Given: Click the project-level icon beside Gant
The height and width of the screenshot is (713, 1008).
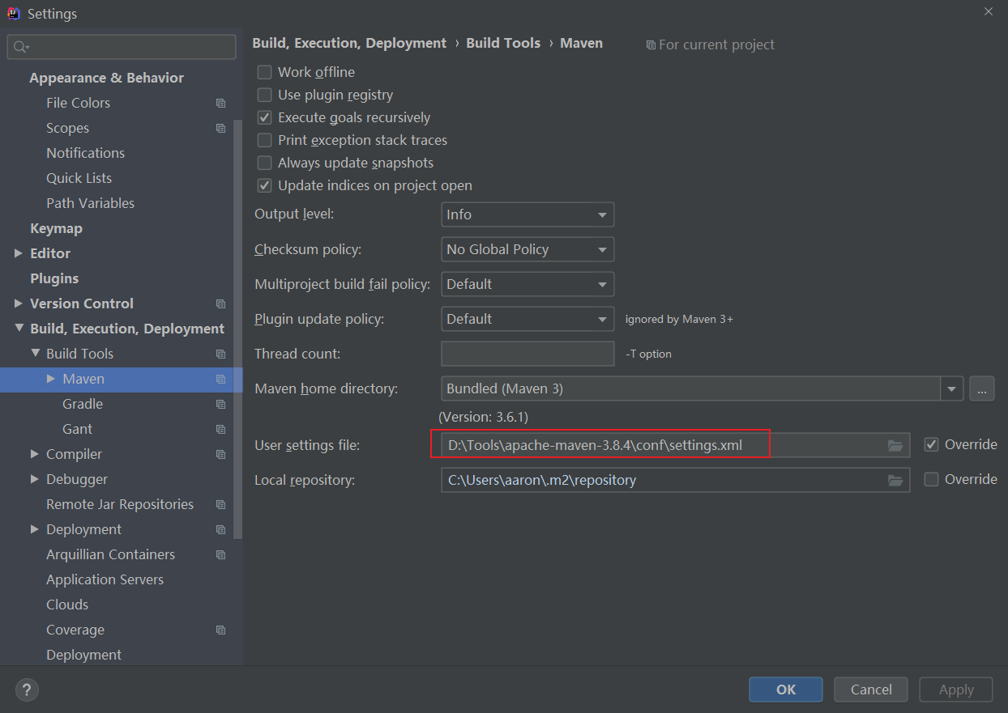Looking at the screenshot, I should [x=220, y=430].
